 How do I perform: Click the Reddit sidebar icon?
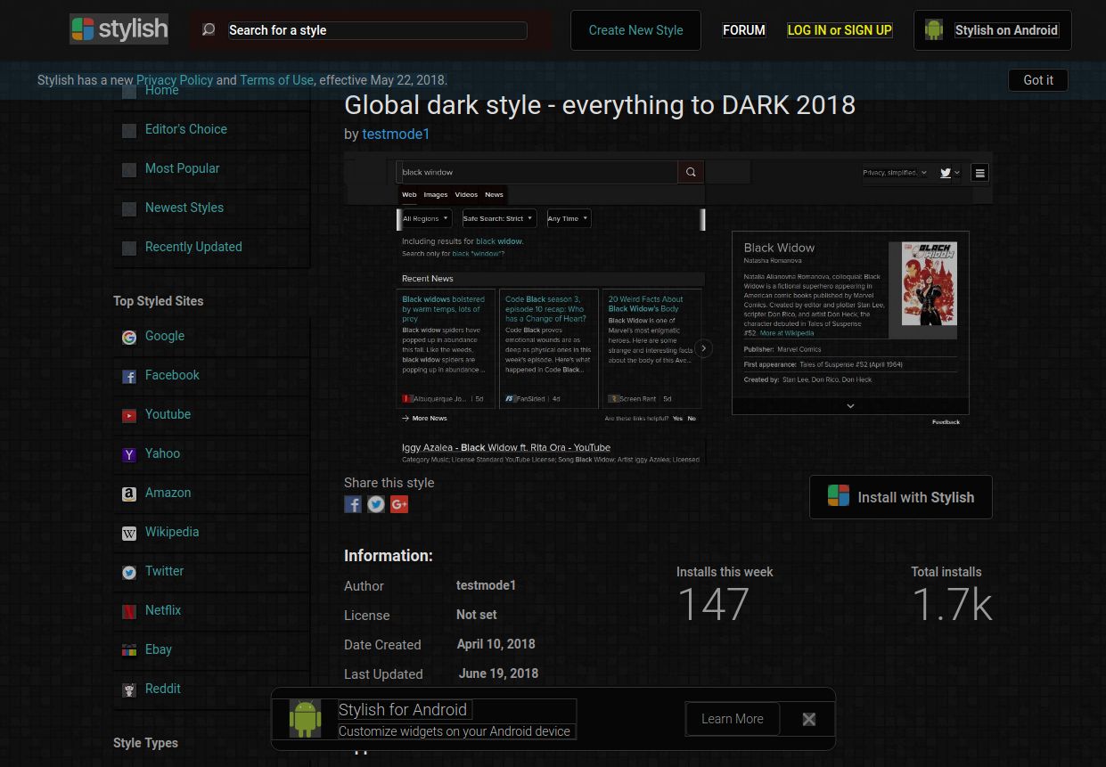129,689
